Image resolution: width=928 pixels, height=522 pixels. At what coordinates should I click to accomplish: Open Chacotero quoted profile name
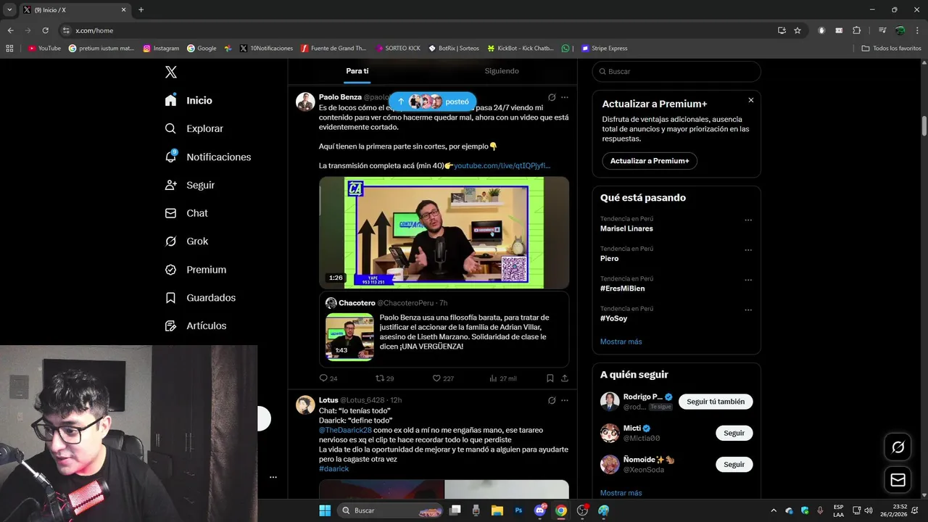(357, 303)
